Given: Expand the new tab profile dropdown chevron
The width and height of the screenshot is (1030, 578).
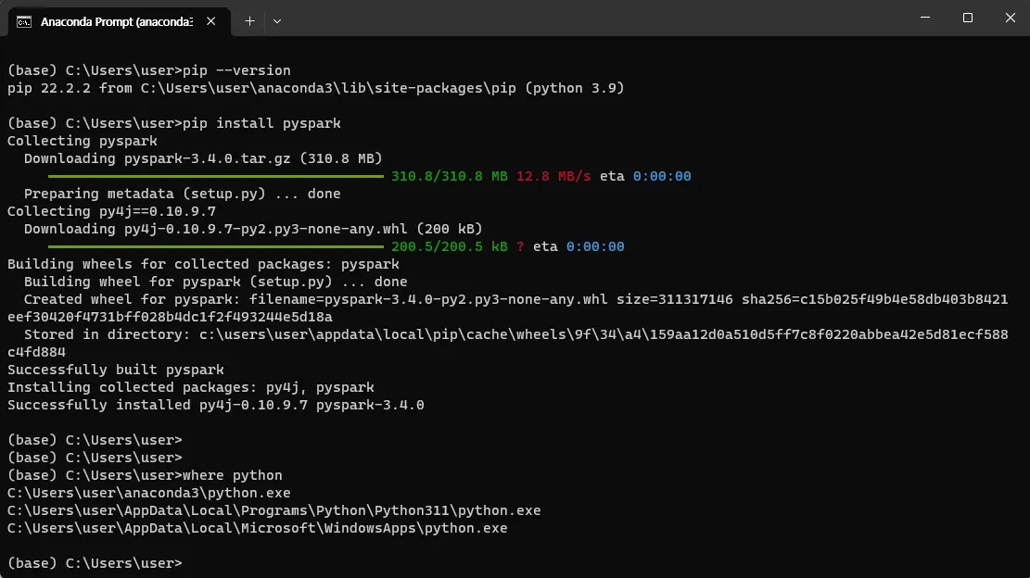Looking at the screenshot, I should (x=277, y=20).
